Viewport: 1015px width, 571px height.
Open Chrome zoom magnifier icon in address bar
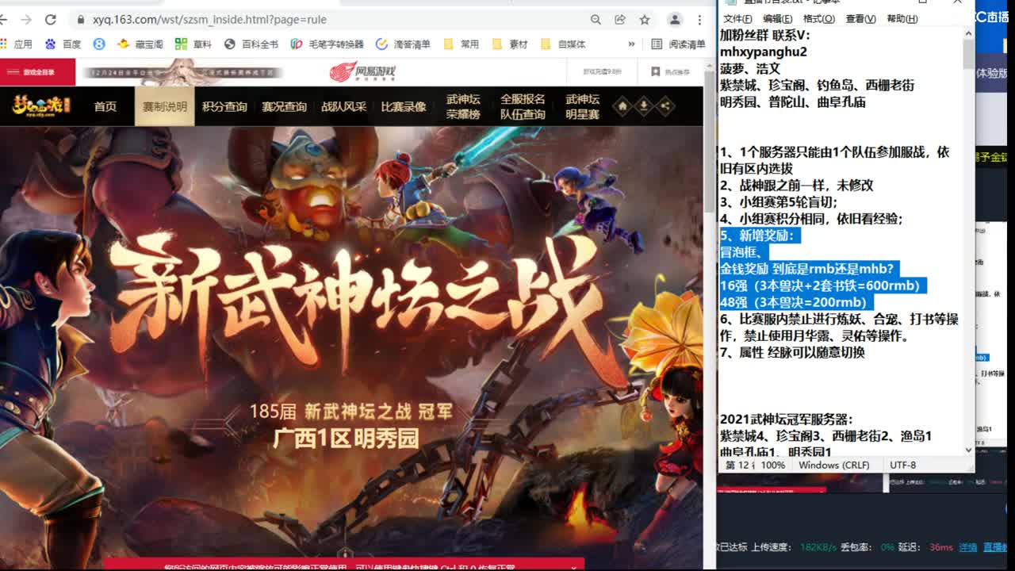pyautogui.click(x=596, y=20)
